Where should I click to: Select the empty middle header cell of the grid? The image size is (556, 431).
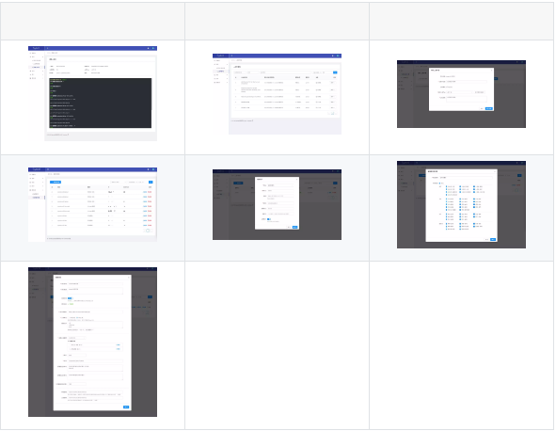point(277,22)
